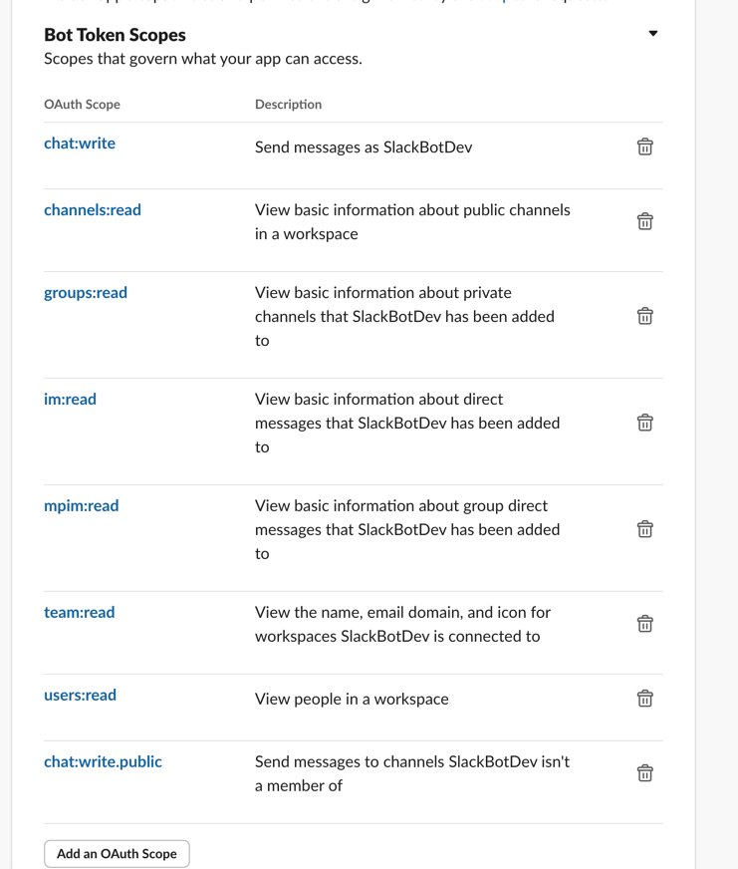Remove the im:read scope with trash icon

pos(644,422)
